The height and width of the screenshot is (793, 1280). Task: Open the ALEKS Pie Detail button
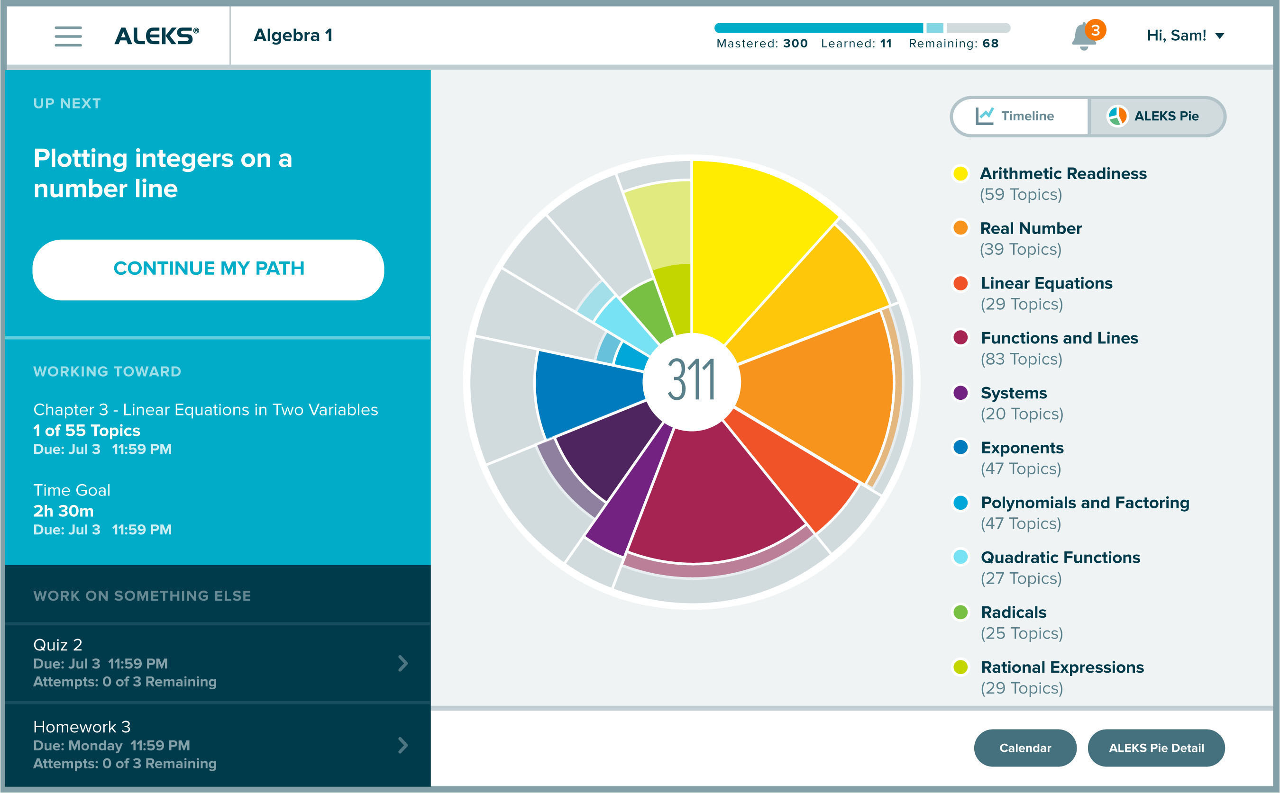coord(1156,748)
